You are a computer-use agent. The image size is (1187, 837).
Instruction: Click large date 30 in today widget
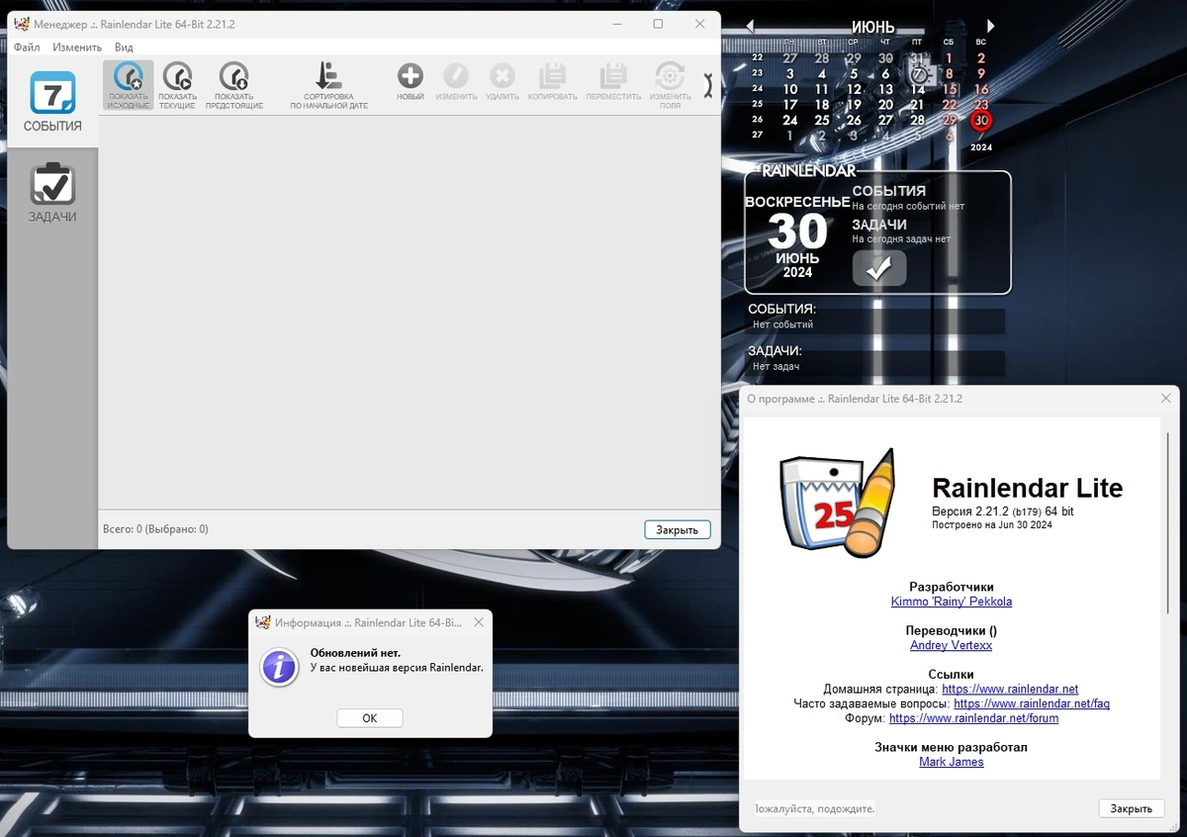[797, 232]
